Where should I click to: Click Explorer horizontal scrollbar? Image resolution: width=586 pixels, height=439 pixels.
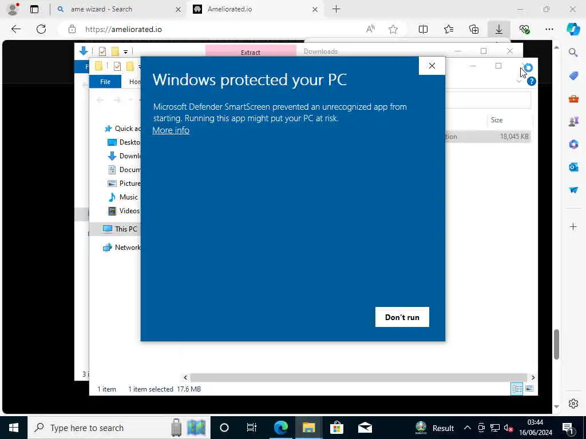click(358, 377)
